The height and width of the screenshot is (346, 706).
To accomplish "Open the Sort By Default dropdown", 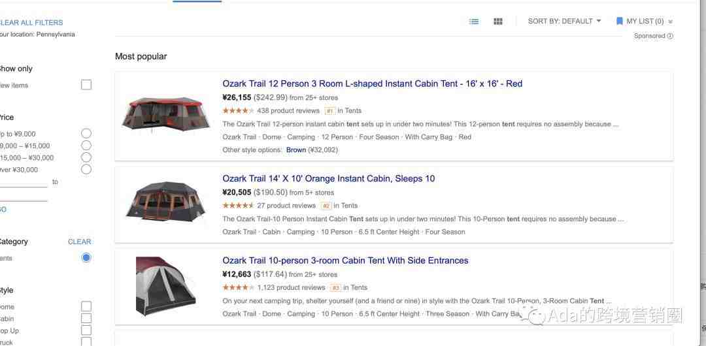I will tap(565, 21).
